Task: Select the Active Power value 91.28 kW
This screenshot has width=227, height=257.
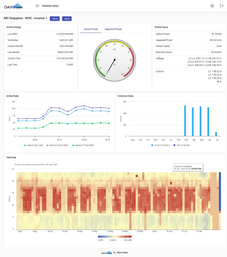Action: point(216,34)
